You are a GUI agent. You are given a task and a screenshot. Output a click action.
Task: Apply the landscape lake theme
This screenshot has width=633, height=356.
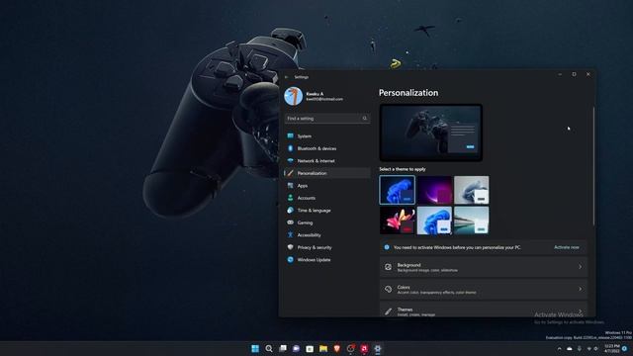click(472, 221)
